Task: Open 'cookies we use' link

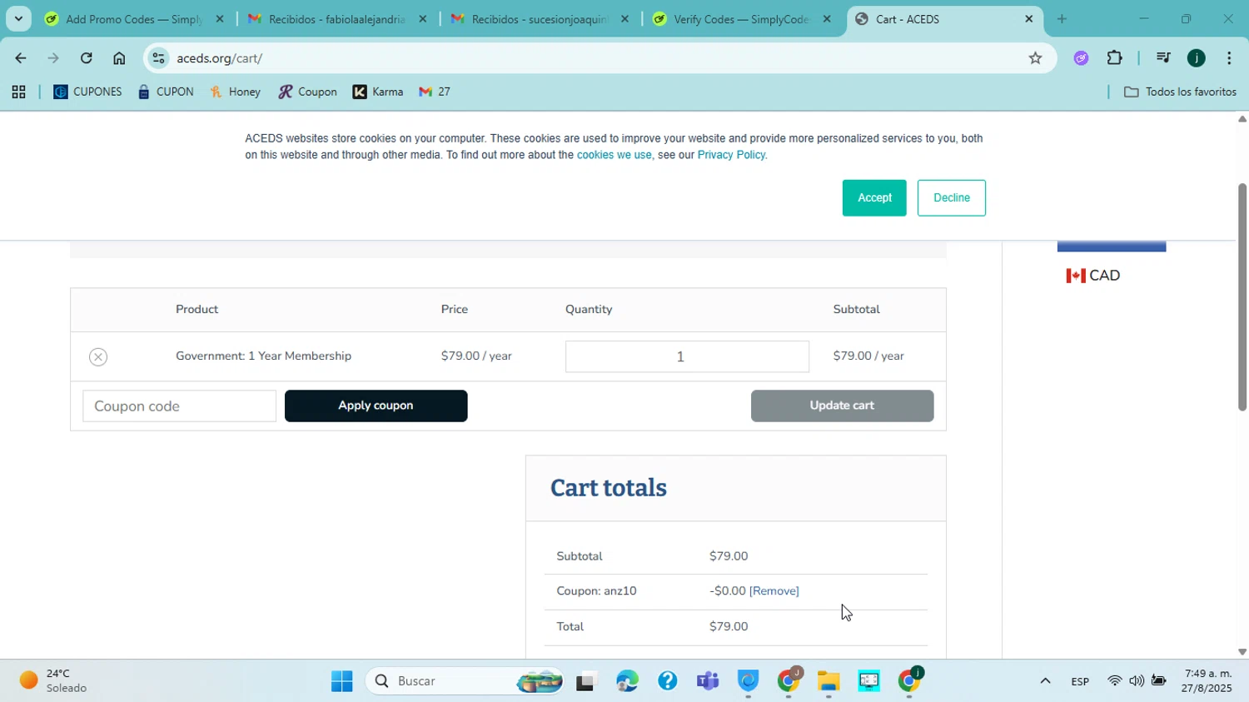Action: click(x=615, y=155)
